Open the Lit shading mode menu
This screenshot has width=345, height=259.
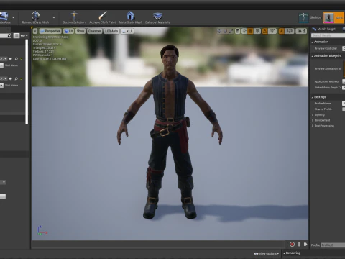[69, 31]
